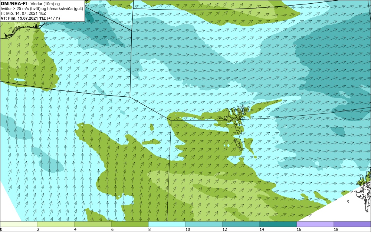Click the 12–14 m/s teal legend swatch
The height and width of the screenshot is (232, 371).
click(241, 224)
